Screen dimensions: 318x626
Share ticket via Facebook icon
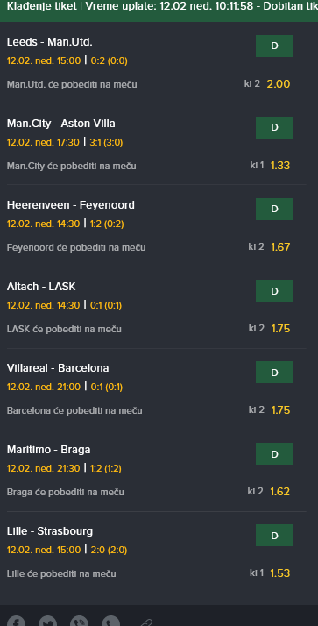pyautogui.click(x=16, y=621)
